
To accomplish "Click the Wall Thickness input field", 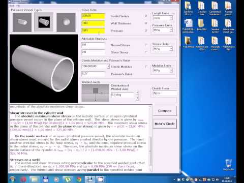I will point(93,23).
